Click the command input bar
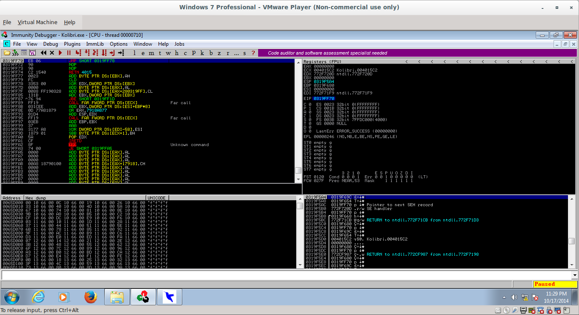Screen dimensions: 579x315 tap(286, 275)
